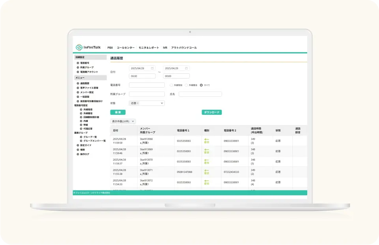This screenshot has height=245, width=379.
Task: Open calendar picker for start date 2025/04/28
Action: (x=152, y=68)
